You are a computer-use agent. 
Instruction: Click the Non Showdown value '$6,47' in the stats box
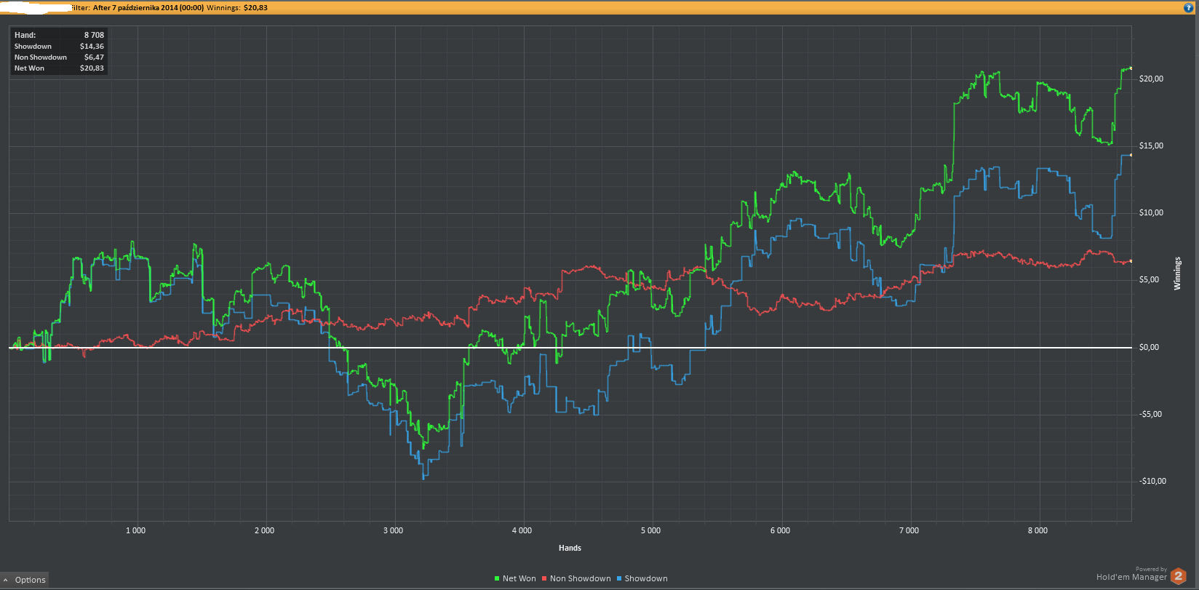point(95,57)
